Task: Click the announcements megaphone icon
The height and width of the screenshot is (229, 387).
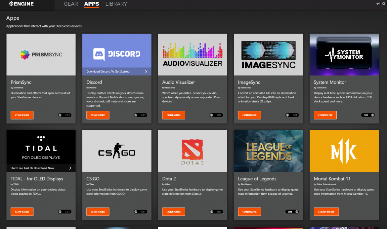Action: point(378,4)
